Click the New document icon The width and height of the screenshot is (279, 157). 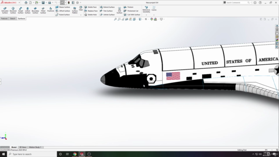point(31,3)
